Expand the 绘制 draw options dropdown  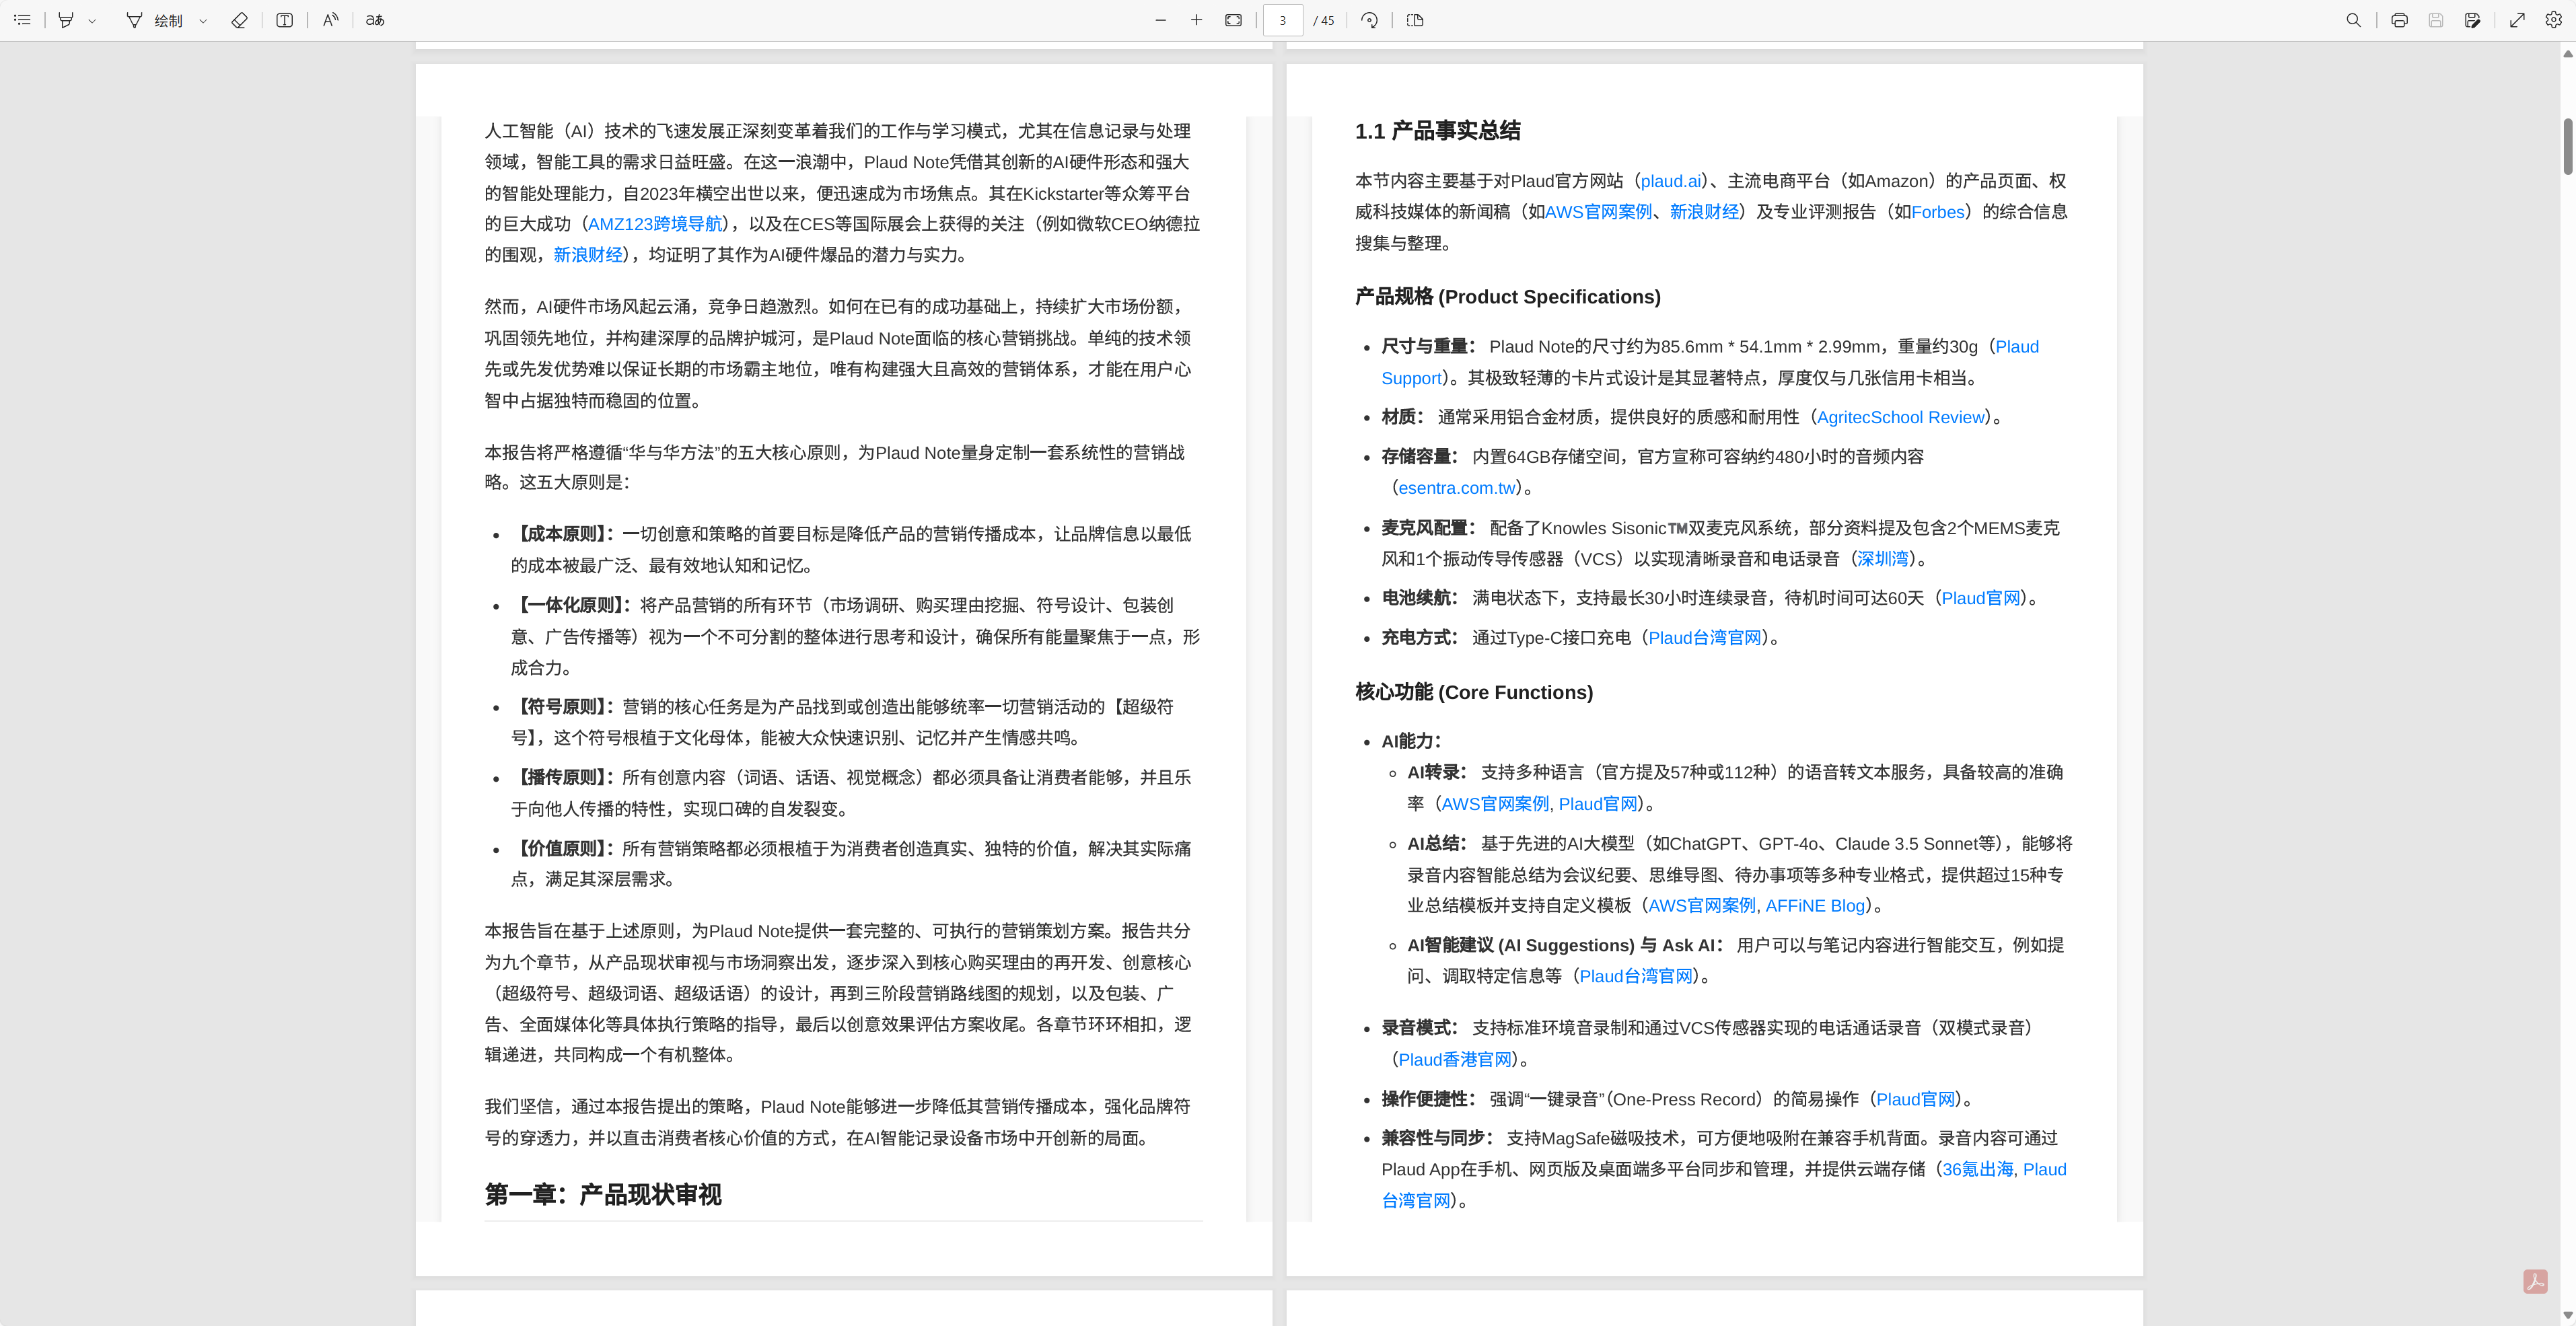coord(203,20)
